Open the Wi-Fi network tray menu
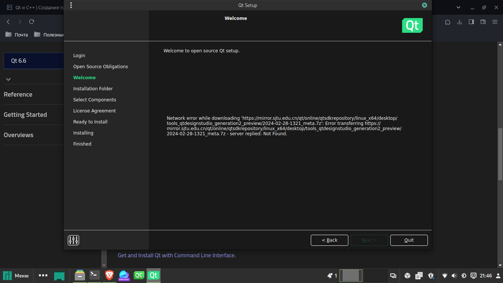 445,276
